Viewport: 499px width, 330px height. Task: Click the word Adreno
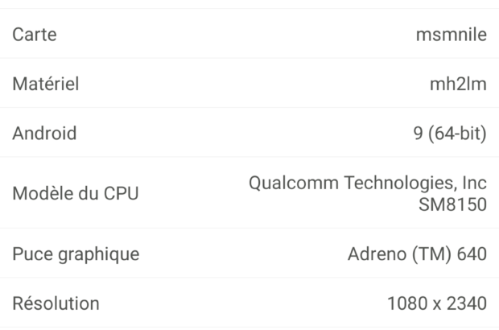click(376, 254)
